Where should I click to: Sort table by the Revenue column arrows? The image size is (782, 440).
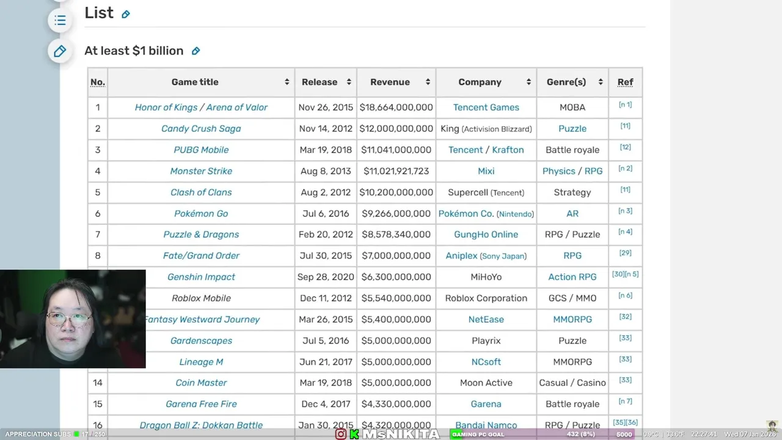tap(428, 82)
